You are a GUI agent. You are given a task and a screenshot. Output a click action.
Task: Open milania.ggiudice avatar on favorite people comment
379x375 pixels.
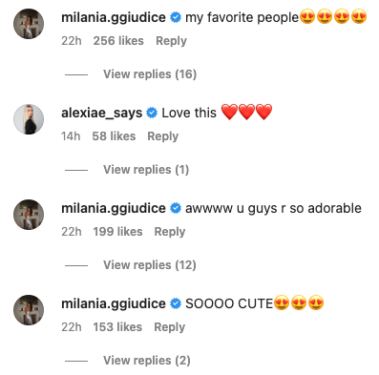(29, 24)
